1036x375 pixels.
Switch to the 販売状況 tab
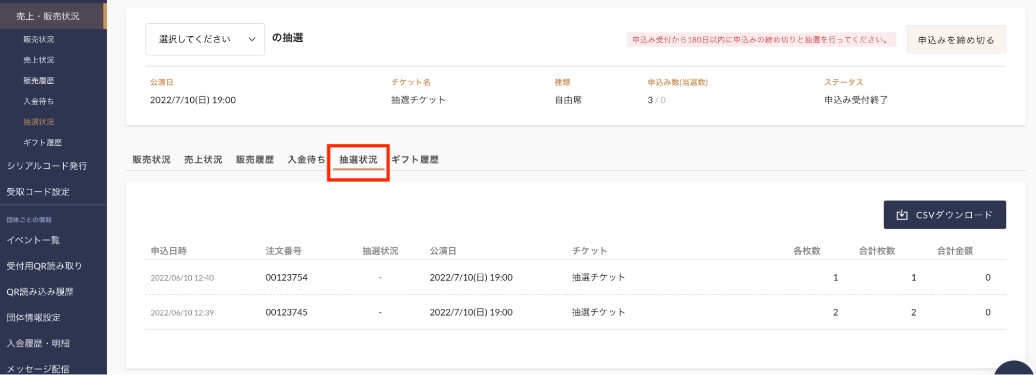(151, 160)
